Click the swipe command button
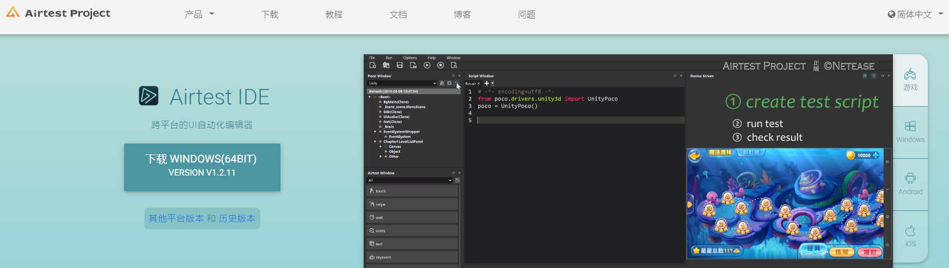Screen dimensions: 949x268 [412, 204]
